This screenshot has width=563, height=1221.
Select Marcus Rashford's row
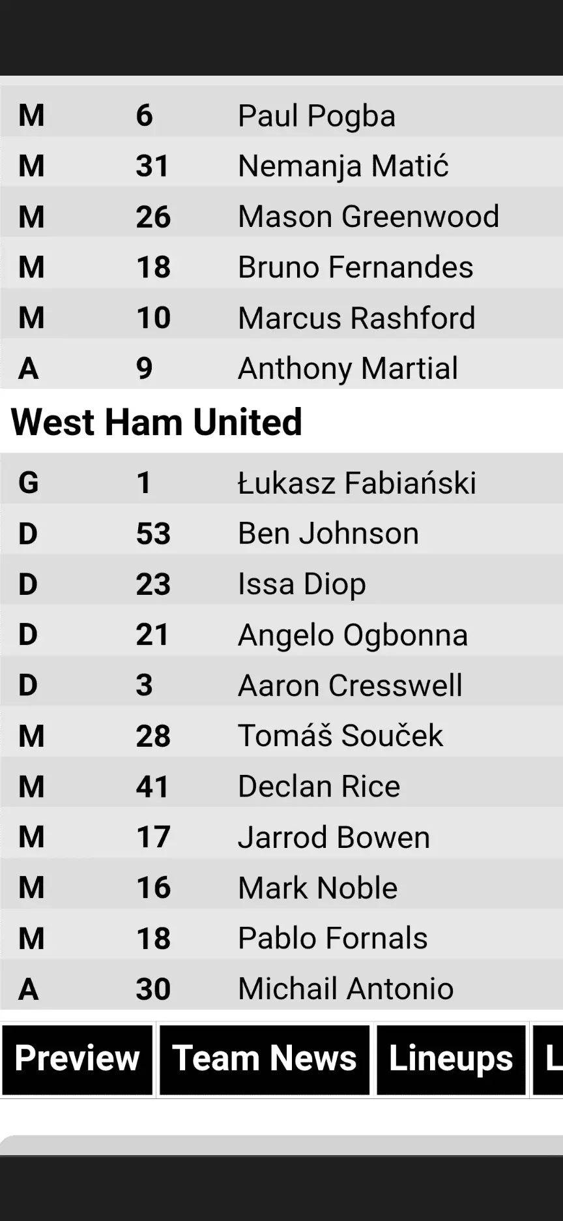tap(356, 318)
